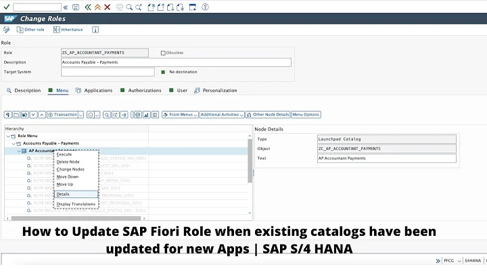Click the Transaction add button
487x273 pixels.
[x=62, y=115]
